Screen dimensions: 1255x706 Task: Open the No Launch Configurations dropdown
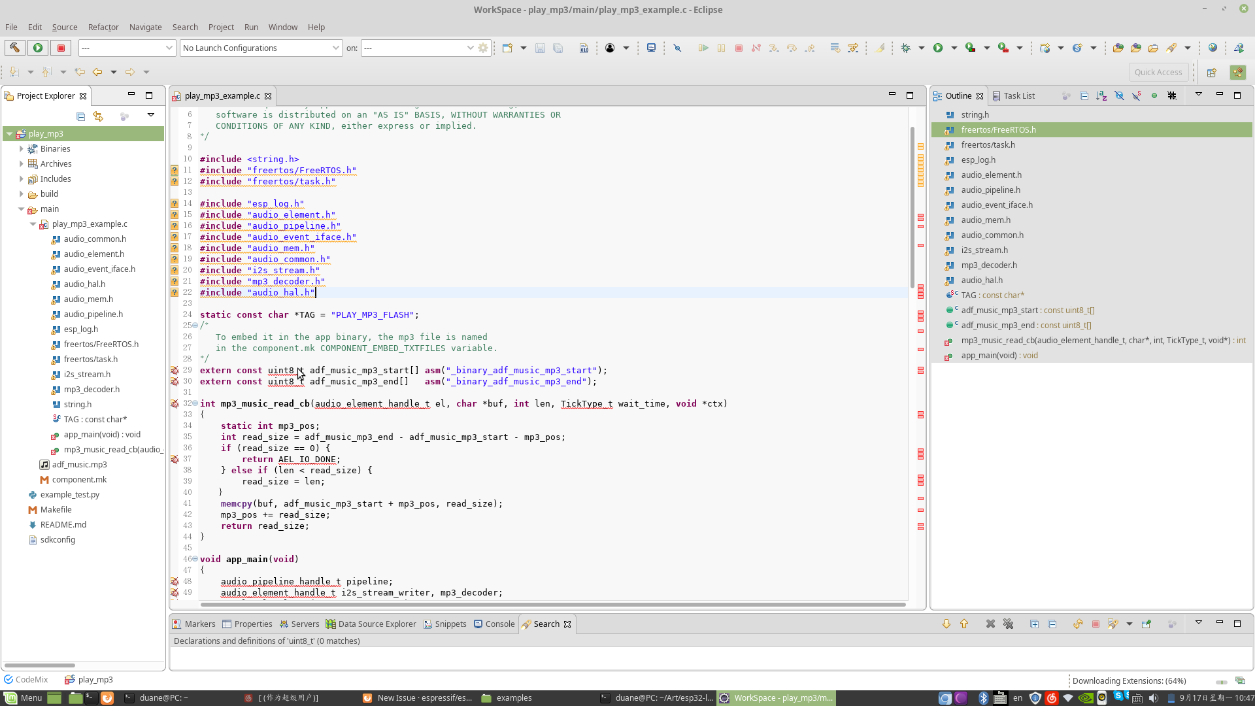pyautogui.click(x=261, y=48)
